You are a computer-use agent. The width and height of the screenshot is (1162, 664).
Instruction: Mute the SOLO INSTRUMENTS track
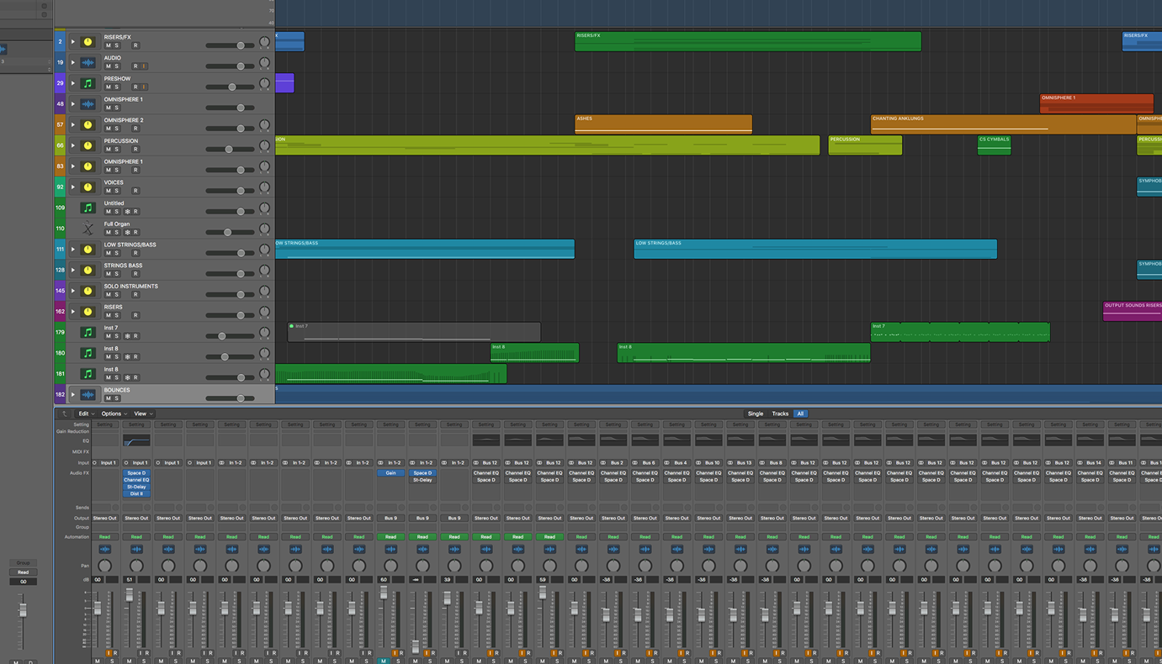(109, 294)
